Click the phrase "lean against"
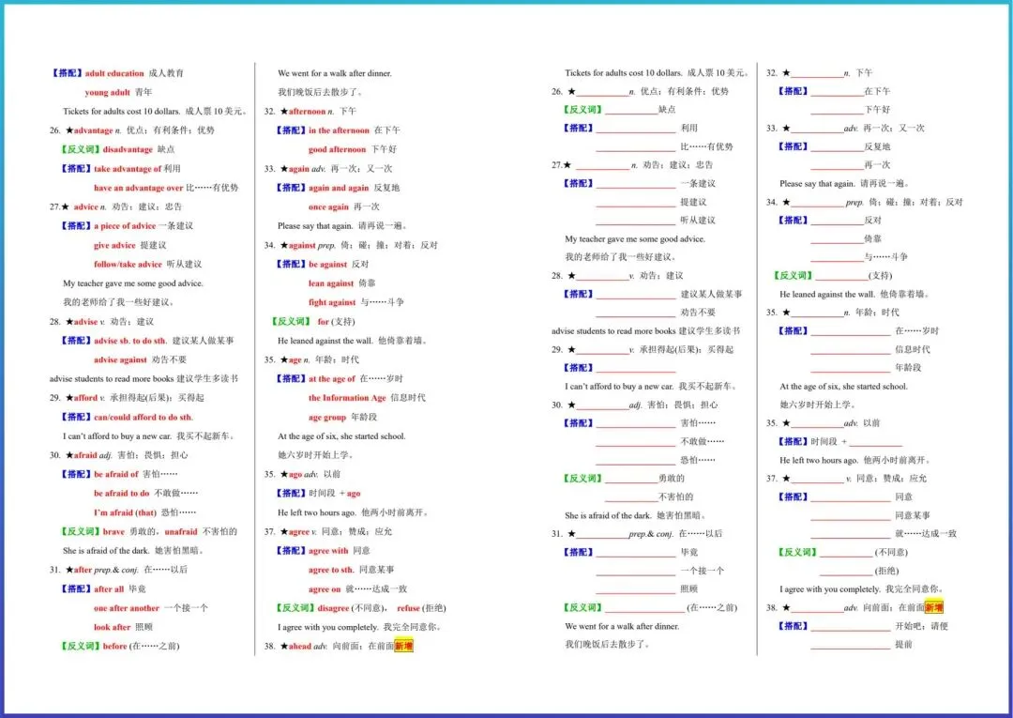1013x718 pixels. click(x=331, y=283)
